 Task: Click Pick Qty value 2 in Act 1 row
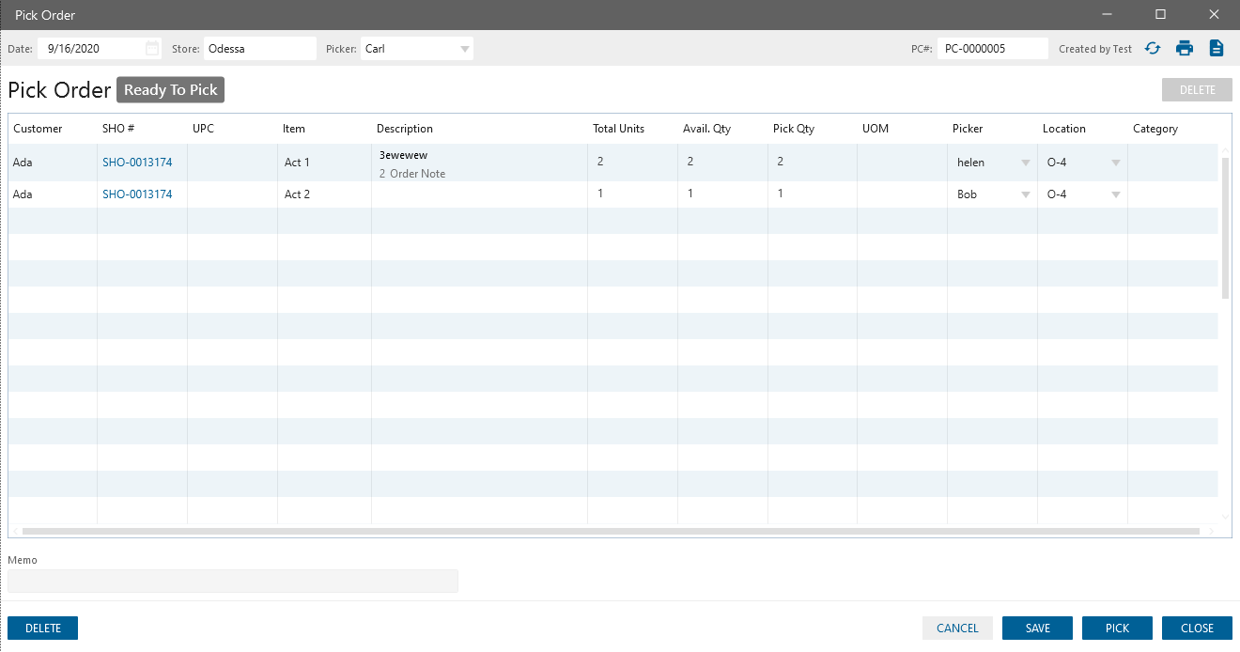(x=781, y=162)
